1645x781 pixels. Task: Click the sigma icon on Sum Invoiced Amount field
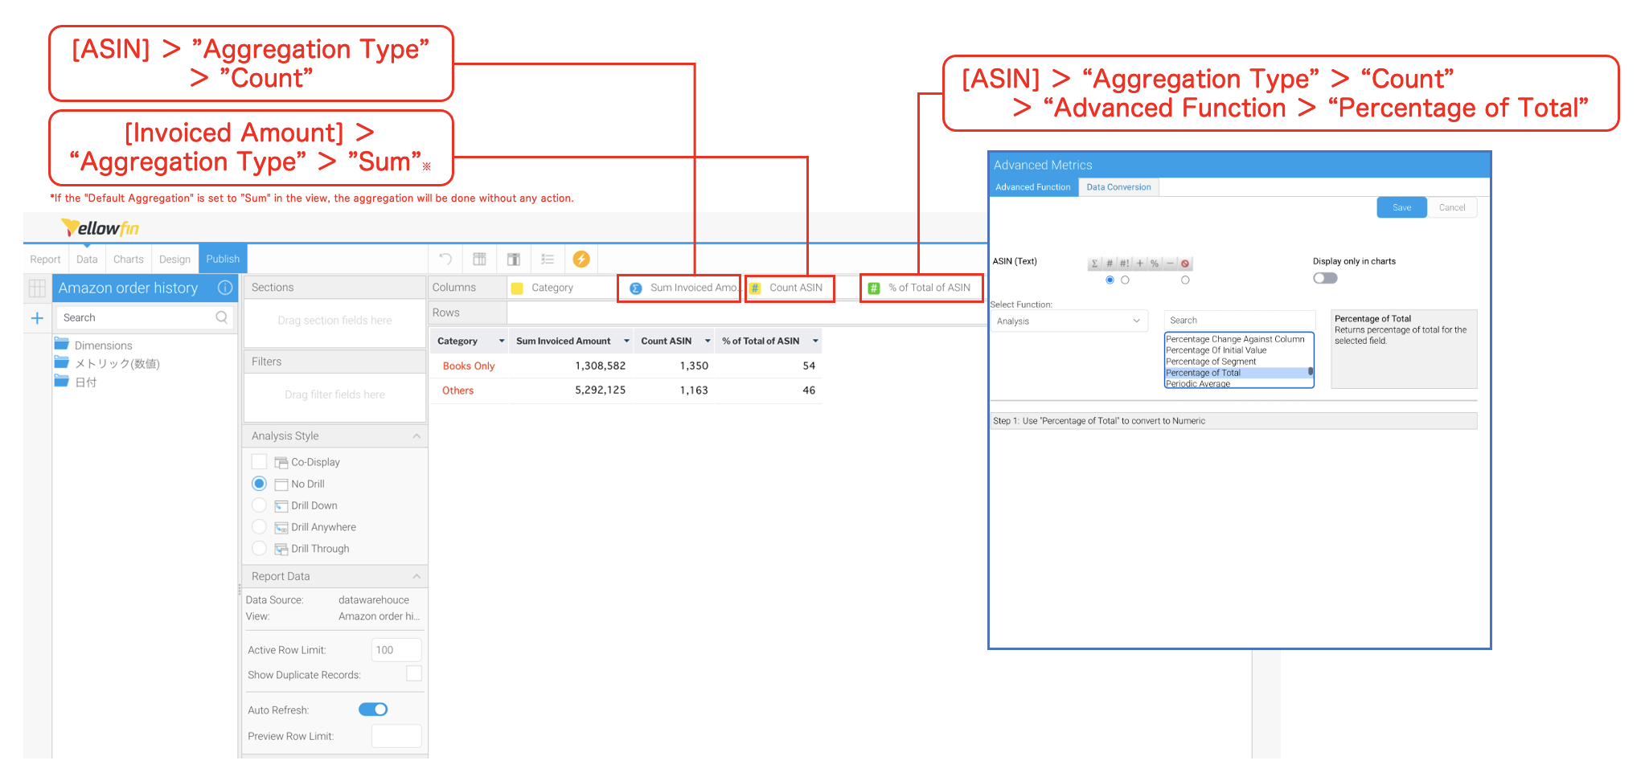(x=635, y=288)
